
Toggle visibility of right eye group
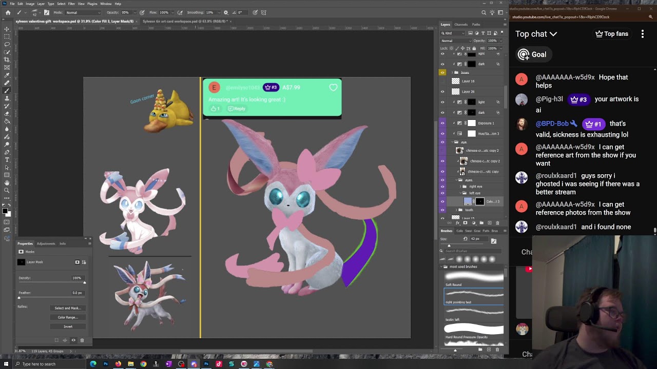[442, 186]
